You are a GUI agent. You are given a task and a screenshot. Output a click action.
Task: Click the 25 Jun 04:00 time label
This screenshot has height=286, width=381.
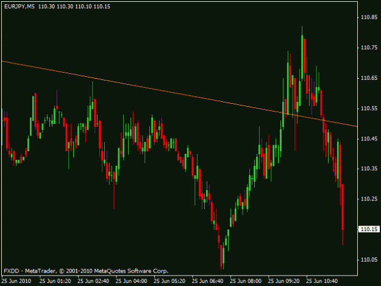[131, 281]
